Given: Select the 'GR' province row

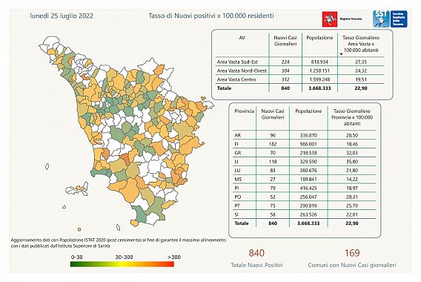Looking at the screenshot, I should (305, 153).
